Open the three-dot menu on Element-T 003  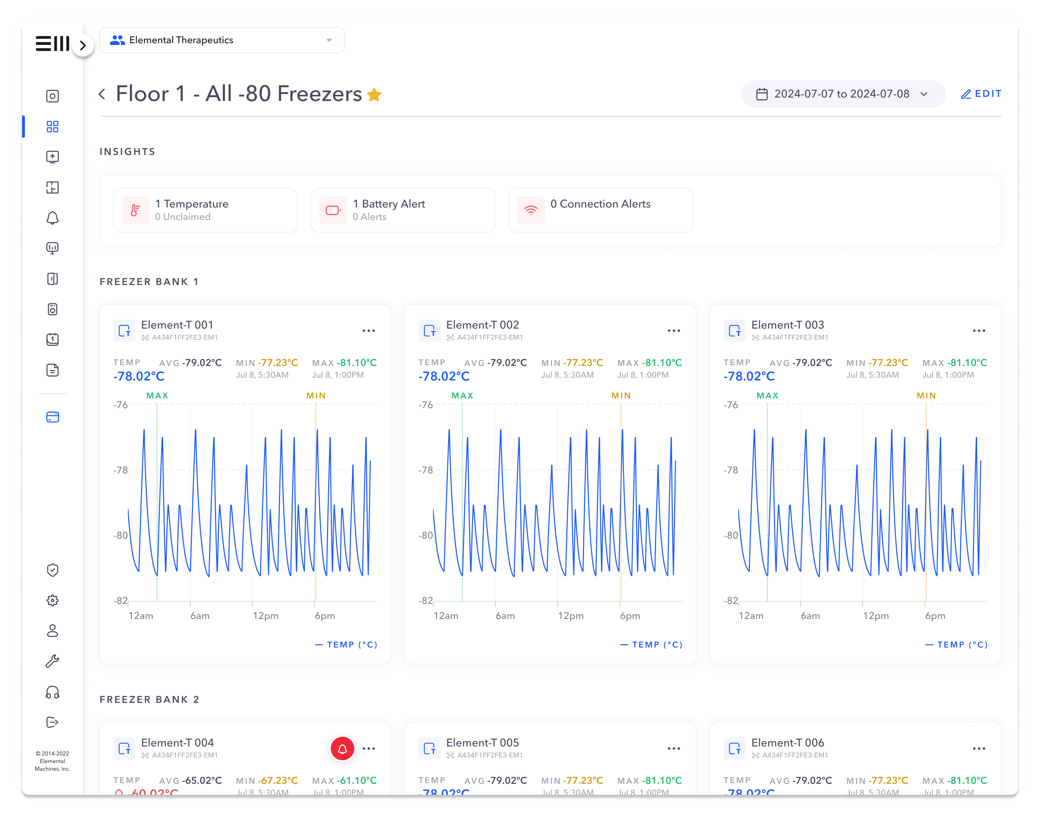point(979,331)
